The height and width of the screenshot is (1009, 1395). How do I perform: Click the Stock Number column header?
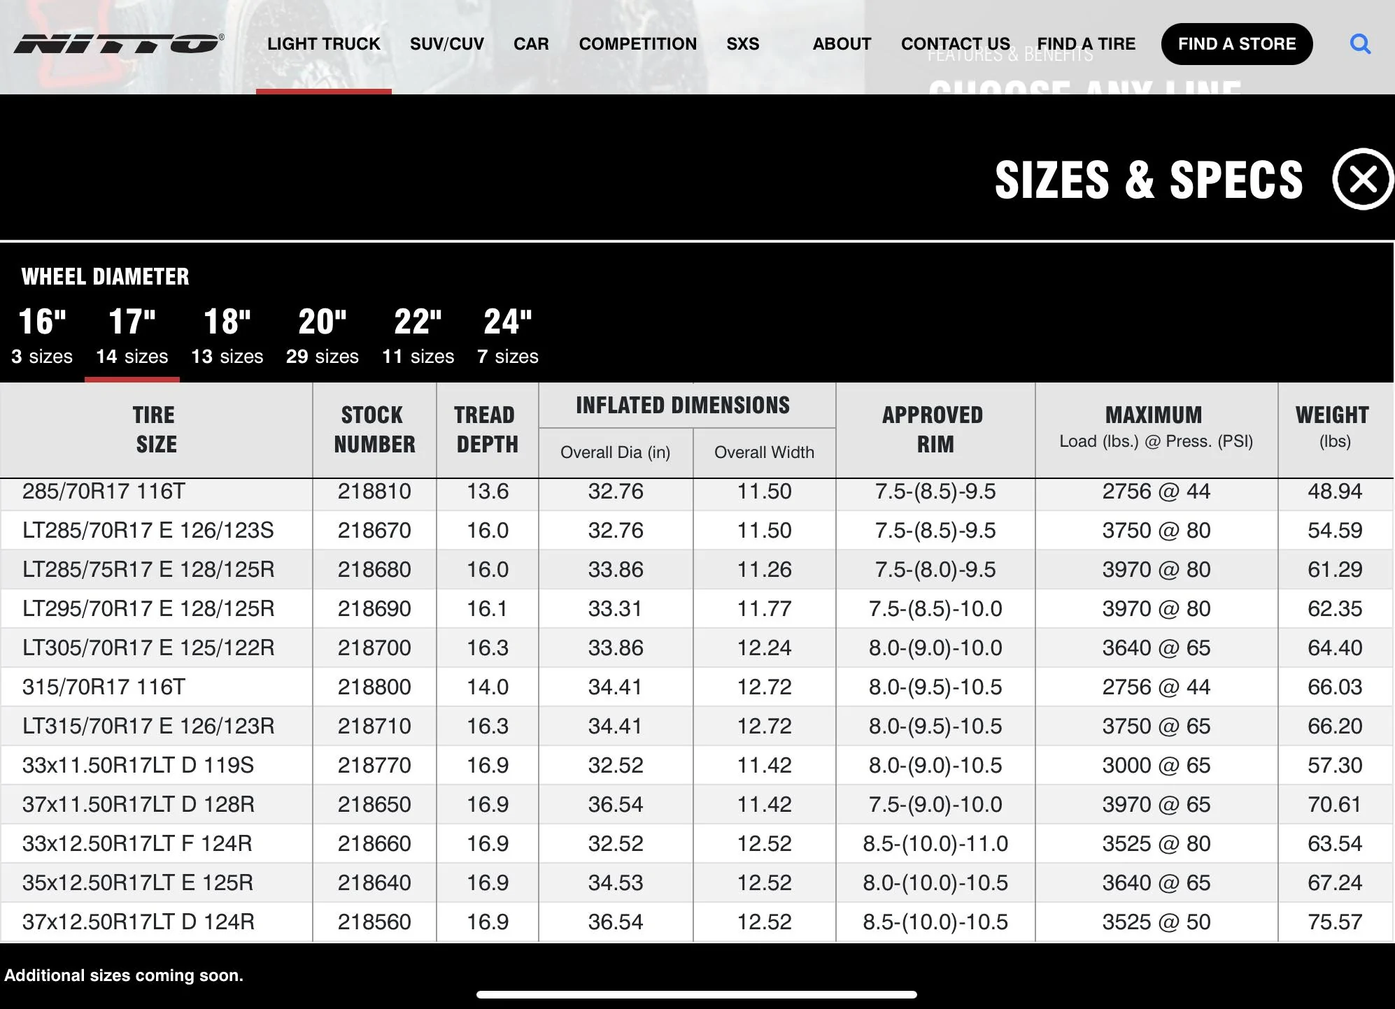(374, 430)
